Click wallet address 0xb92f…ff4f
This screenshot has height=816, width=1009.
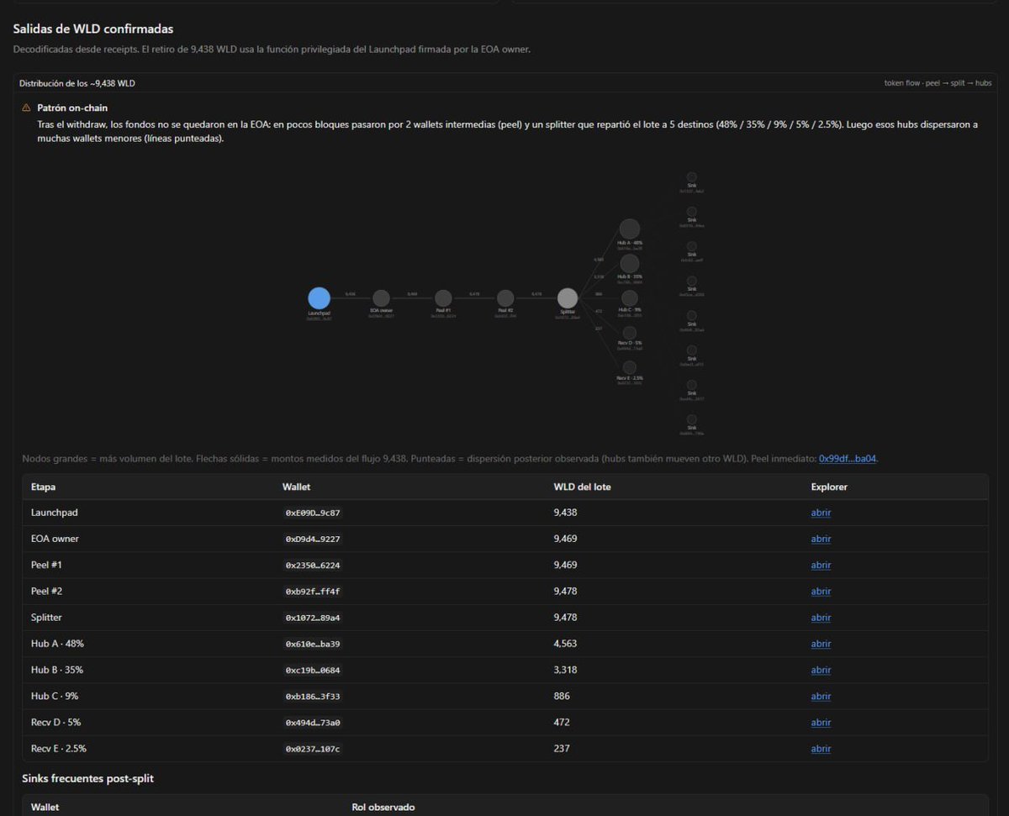pyautogui.click(x=313, y=592)
